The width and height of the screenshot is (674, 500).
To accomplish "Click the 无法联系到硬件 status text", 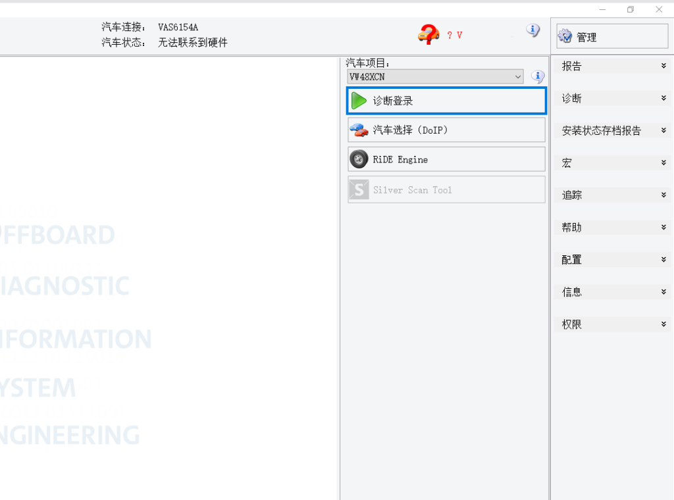I will pyautogui.click(x=193, y=43).
